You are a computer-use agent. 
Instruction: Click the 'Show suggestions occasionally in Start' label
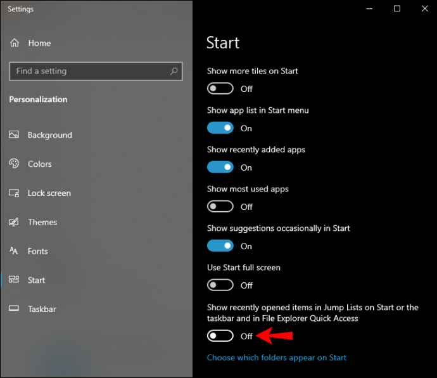point(278,228)
